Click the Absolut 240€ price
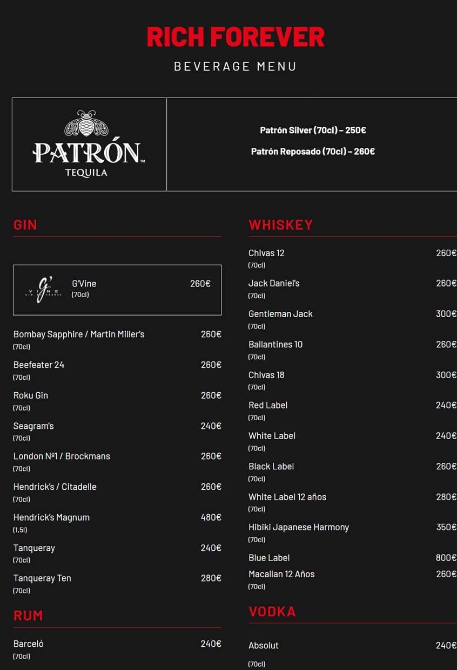The width and height of the screenshot is (457, 670). pos(446,646)
